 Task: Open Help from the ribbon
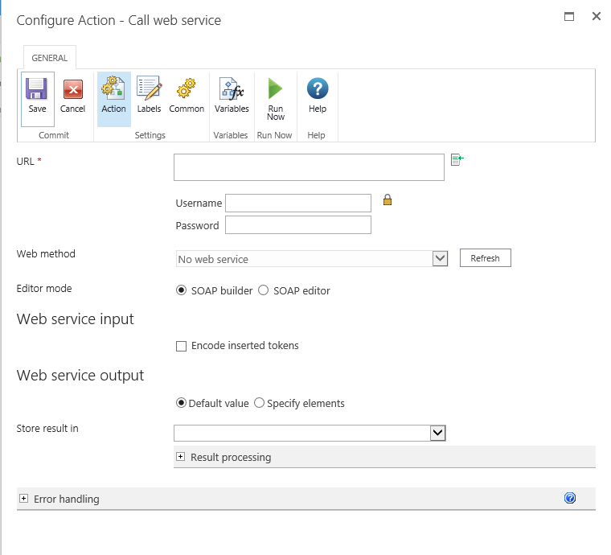tap(318, 89)
